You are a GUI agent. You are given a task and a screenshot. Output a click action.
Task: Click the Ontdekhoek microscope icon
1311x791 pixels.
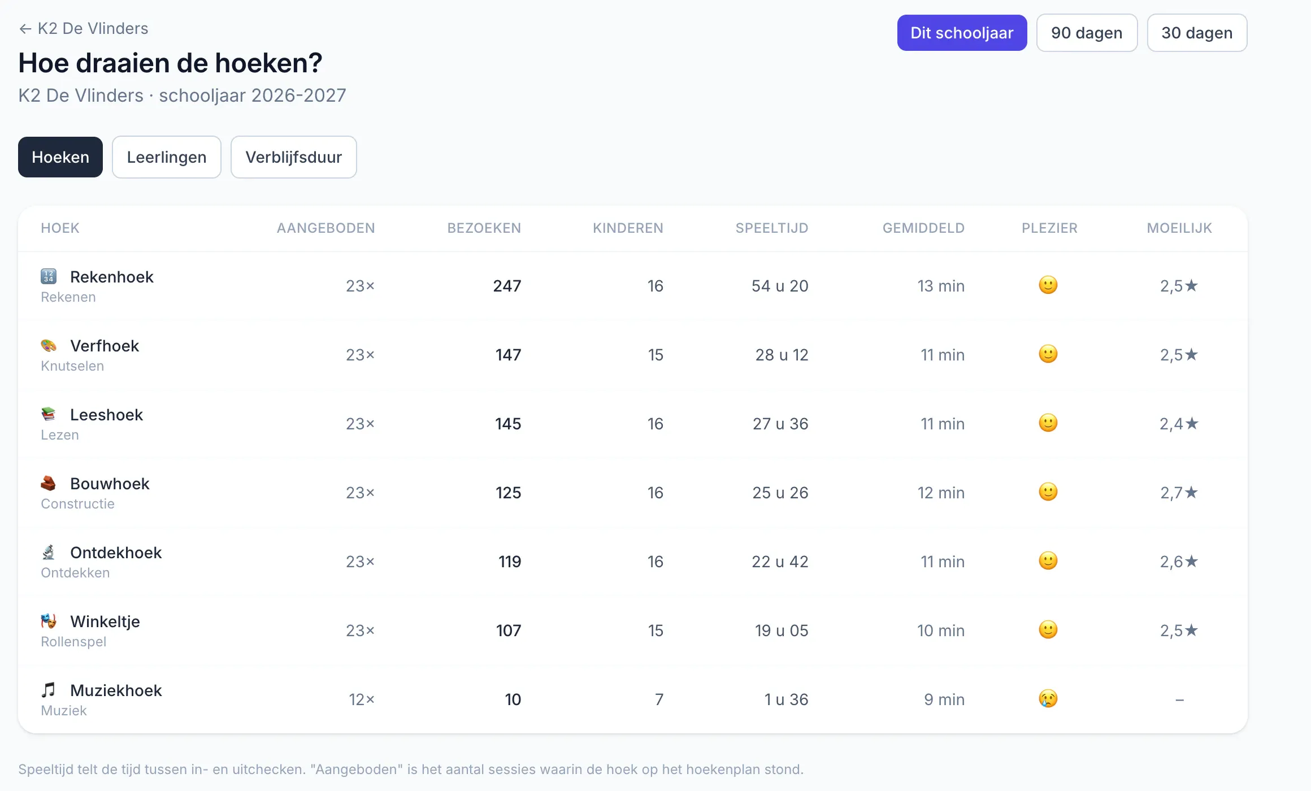point(49,552)
